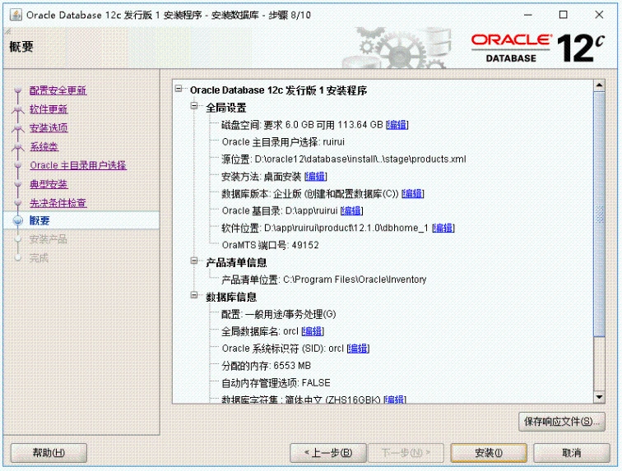The width and height of the screenshot is (622, 471).
Task: Edit the Oracle 系统标识符 (SID)
Action: pos(358,349)
